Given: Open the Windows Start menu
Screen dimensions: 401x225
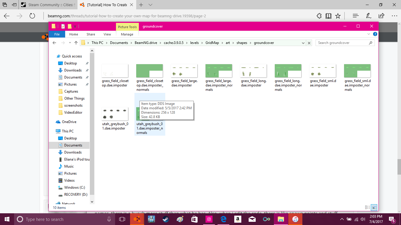Looking at the screenshot, I should point(6,219).
